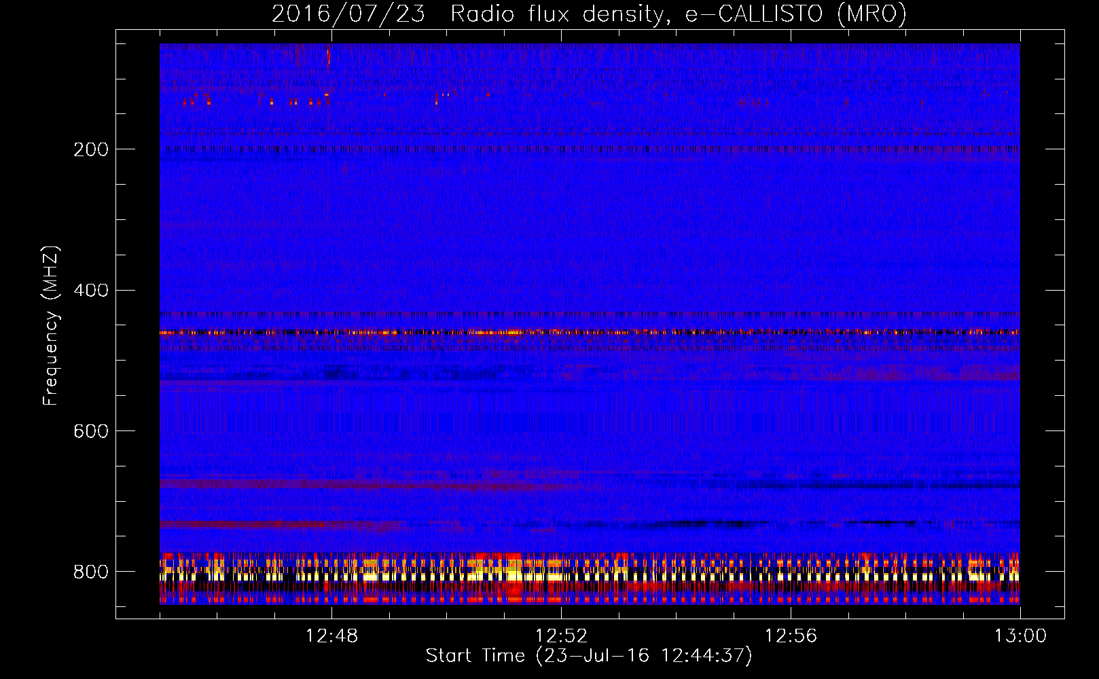Click the plot title '2016/07/23 Radio flux density'
Image resolution: width=1099 pixels, height=679 pixels.
click(x=467, y=14)
